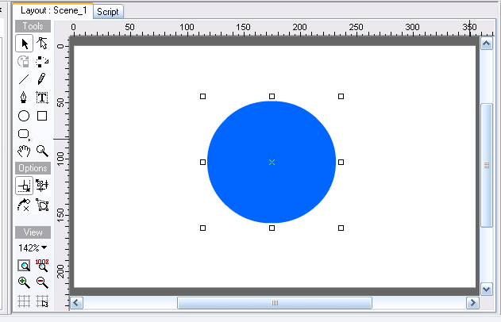Viewport: 501px width, 322px height.
Task: Click the vertical scrollbar up arrow
Action: 487,44
